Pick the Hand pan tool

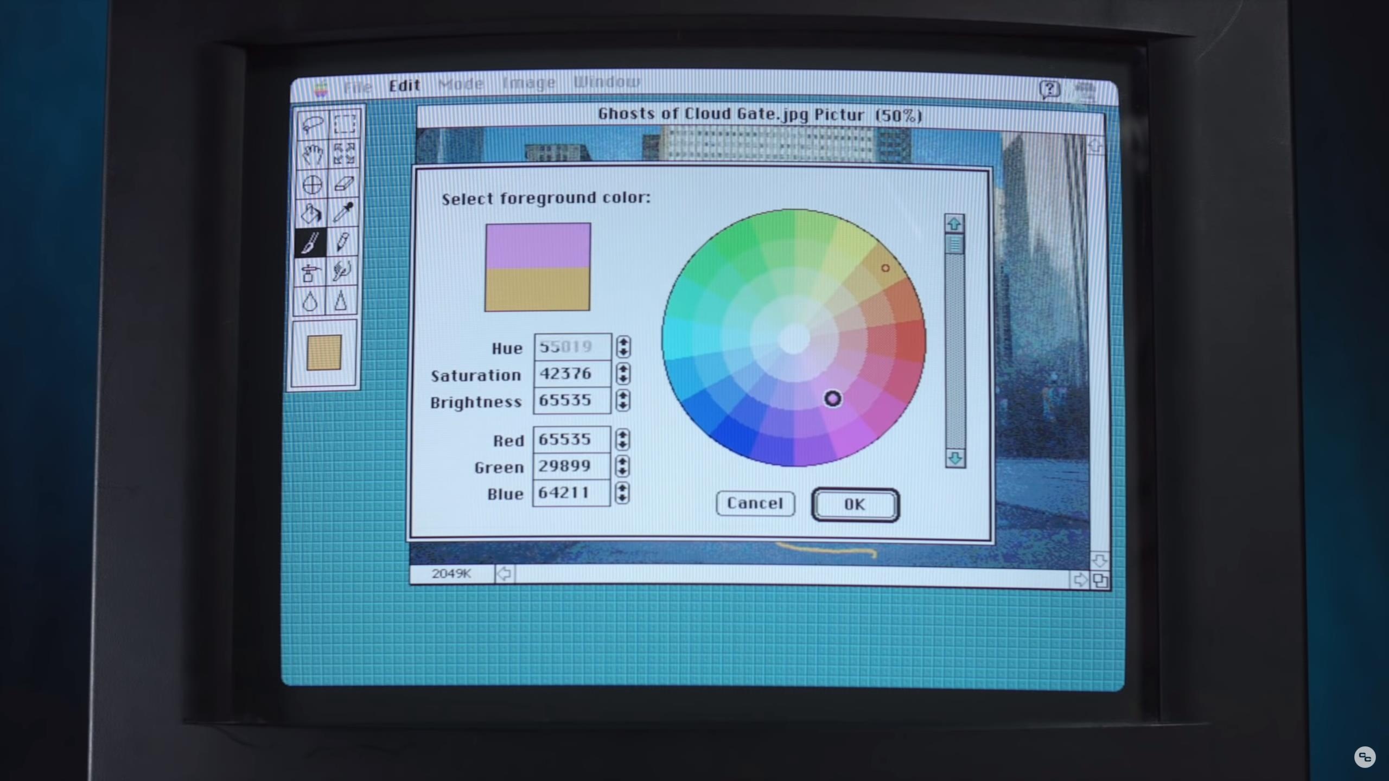313,155
